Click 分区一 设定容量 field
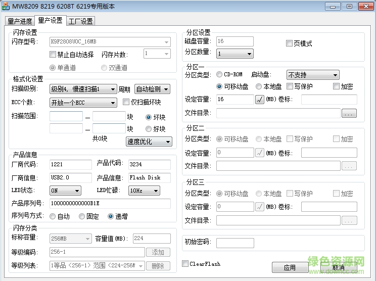This screenshot has width=376, height=281. 235,100
